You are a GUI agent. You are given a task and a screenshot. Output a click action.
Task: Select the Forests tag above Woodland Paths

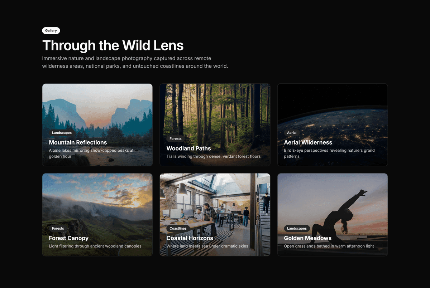[x=175, y=139]
